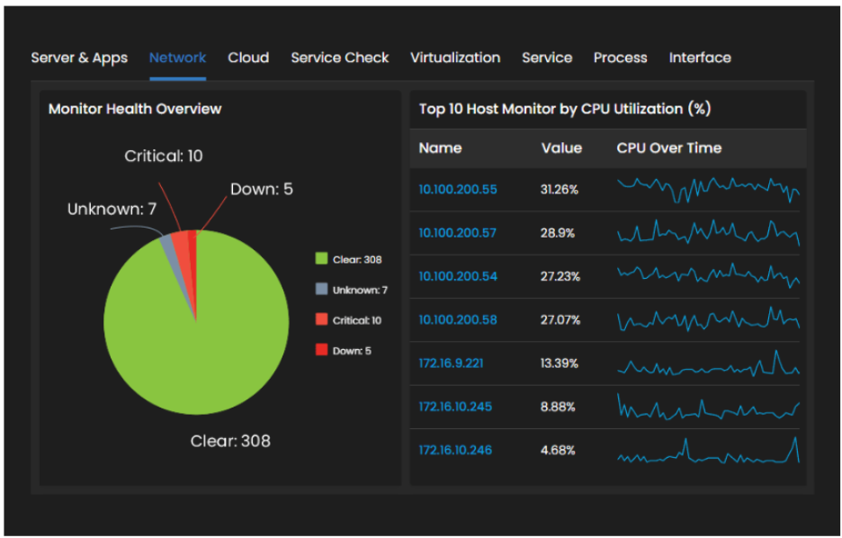Go to the Virtualization tab

(455, 58)
